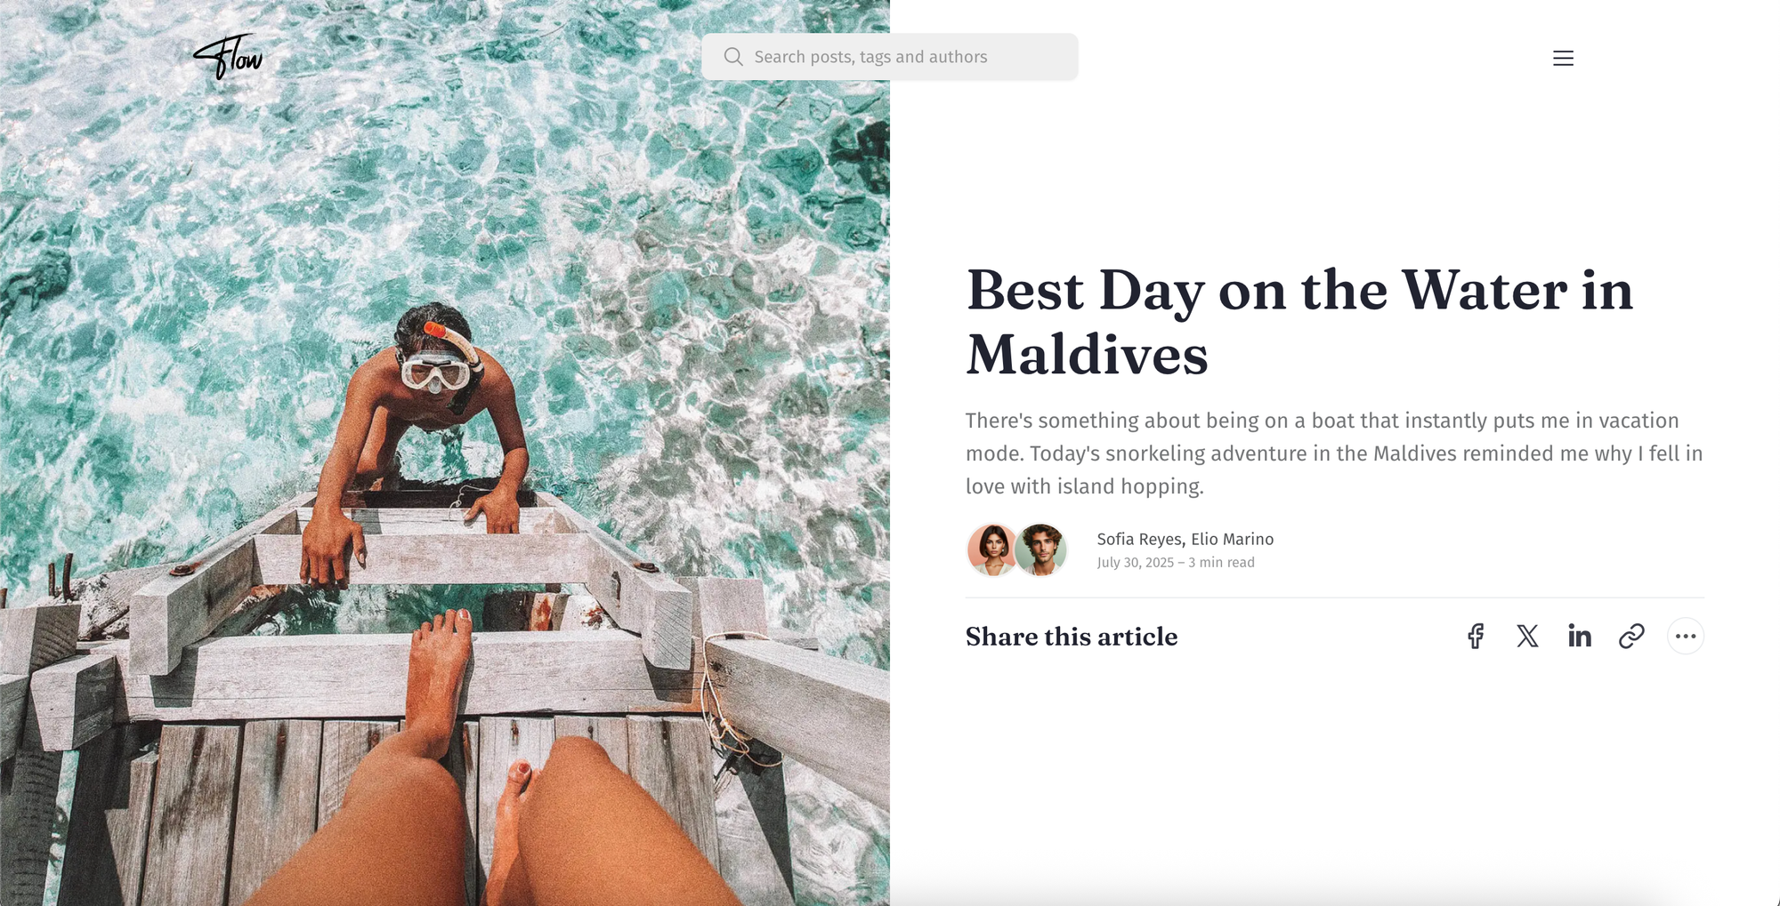Share article on X
Screen dimensions: 1780x906
[x=1527, y=636]
